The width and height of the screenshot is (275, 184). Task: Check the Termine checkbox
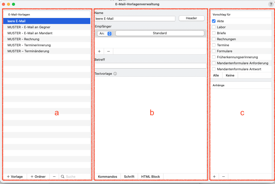pyautogui.click(x=214, y=45)
